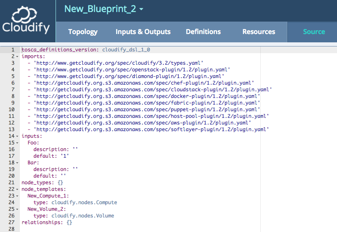This screenshot has width=337, height=232.
Task: Click the docker-plugin import URL
Action: [x=147, y=96]
